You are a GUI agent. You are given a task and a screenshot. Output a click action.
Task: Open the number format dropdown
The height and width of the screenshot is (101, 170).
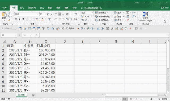tap(92, 13)
